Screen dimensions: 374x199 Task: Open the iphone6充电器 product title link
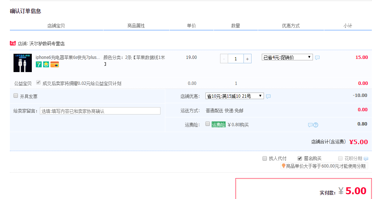pyautogui.click(x=68, y=57)
